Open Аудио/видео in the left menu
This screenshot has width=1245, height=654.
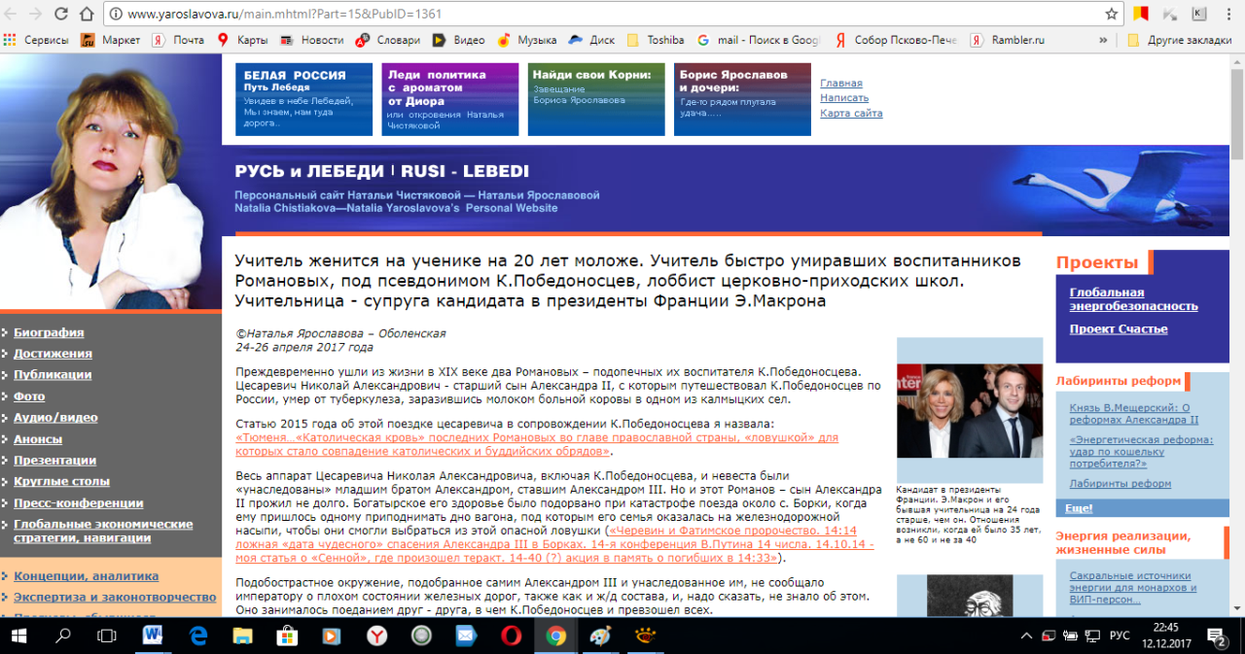coord(55,418)
